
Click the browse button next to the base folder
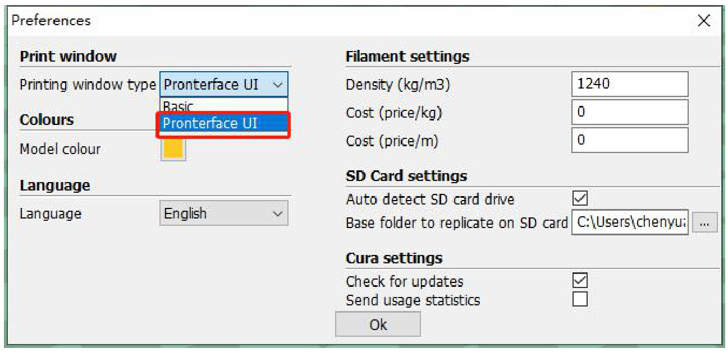coord(705,222)
